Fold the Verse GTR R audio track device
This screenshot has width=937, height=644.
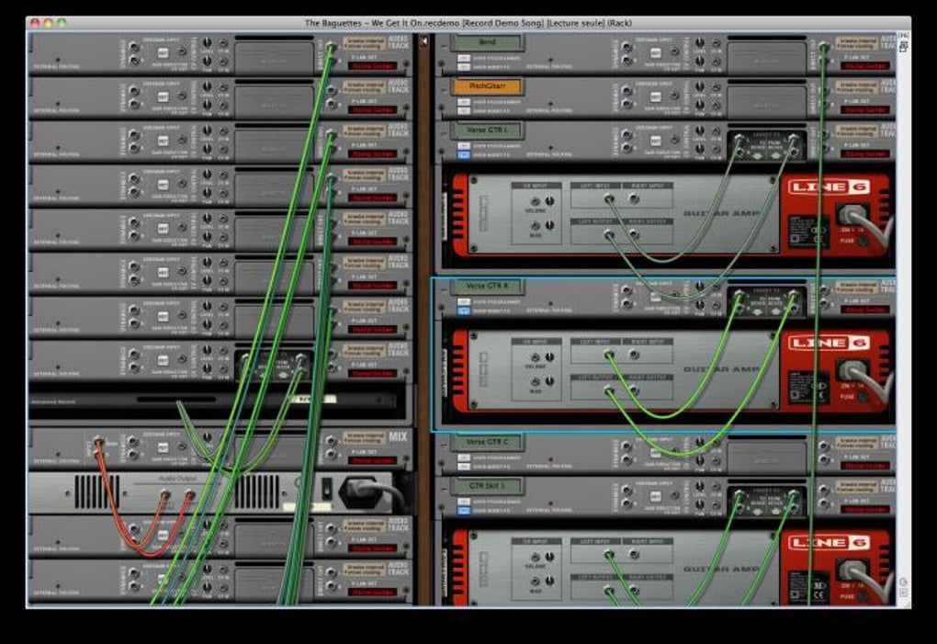tap(444, 289)
